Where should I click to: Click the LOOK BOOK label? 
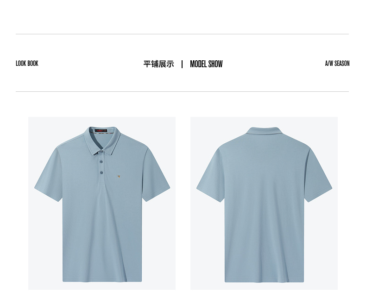27,64
